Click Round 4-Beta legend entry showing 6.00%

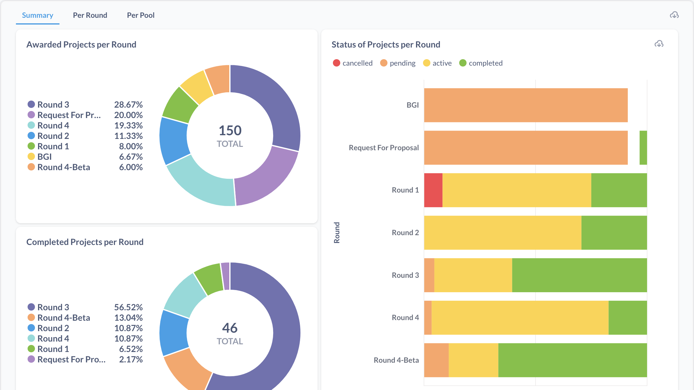coord(85,167)
